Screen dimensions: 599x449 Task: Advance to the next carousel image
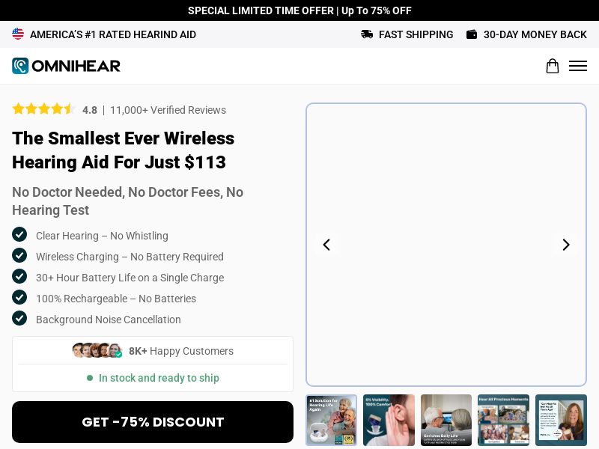tap(566, 245)
